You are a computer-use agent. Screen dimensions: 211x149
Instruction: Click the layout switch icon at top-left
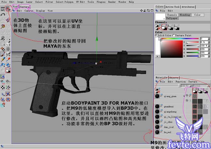point(3,9)
